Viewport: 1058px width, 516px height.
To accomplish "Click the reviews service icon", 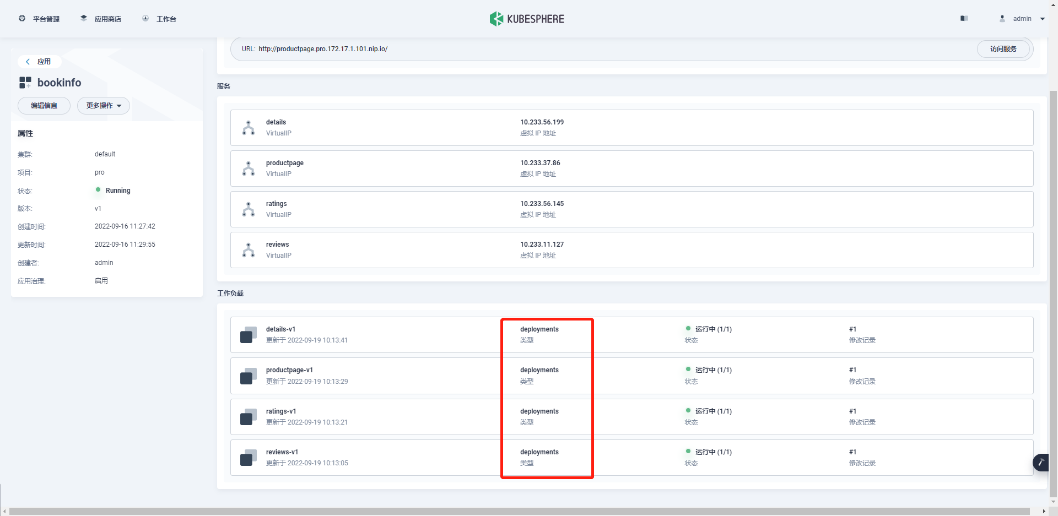I will pos(249,250).
